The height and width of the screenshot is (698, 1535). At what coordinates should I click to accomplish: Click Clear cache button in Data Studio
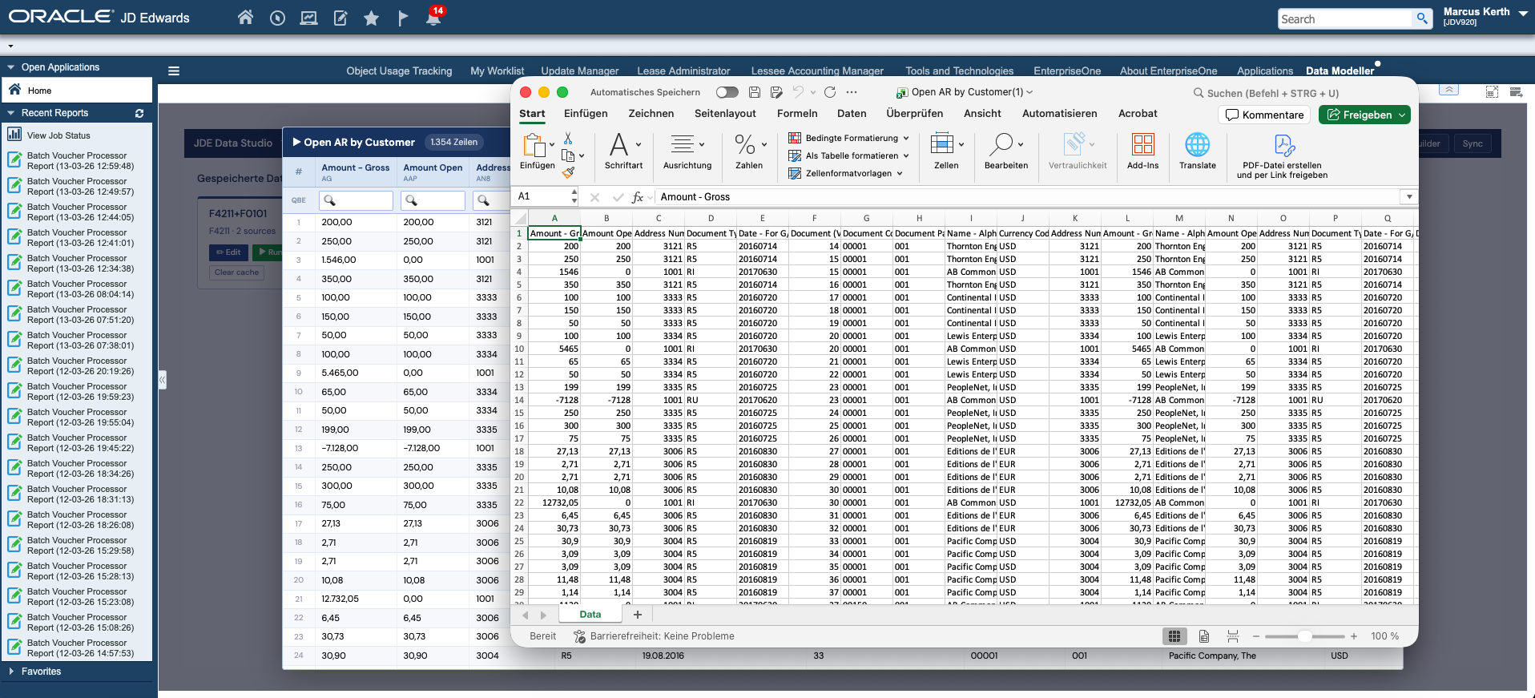pyautogui.click(x=236, y=272)
